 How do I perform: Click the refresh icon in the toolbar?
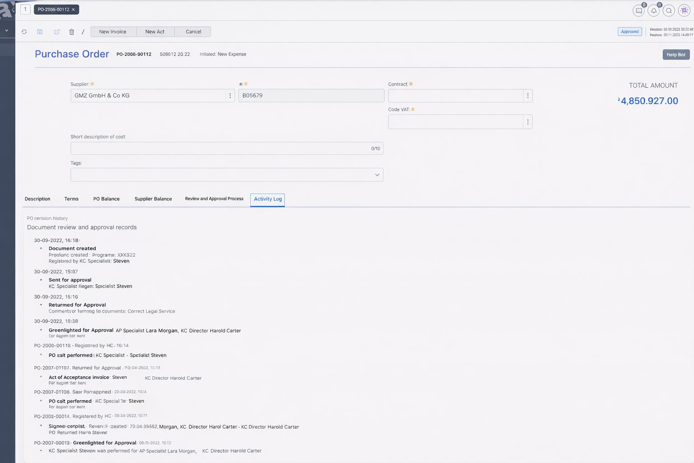click(24, 32)
